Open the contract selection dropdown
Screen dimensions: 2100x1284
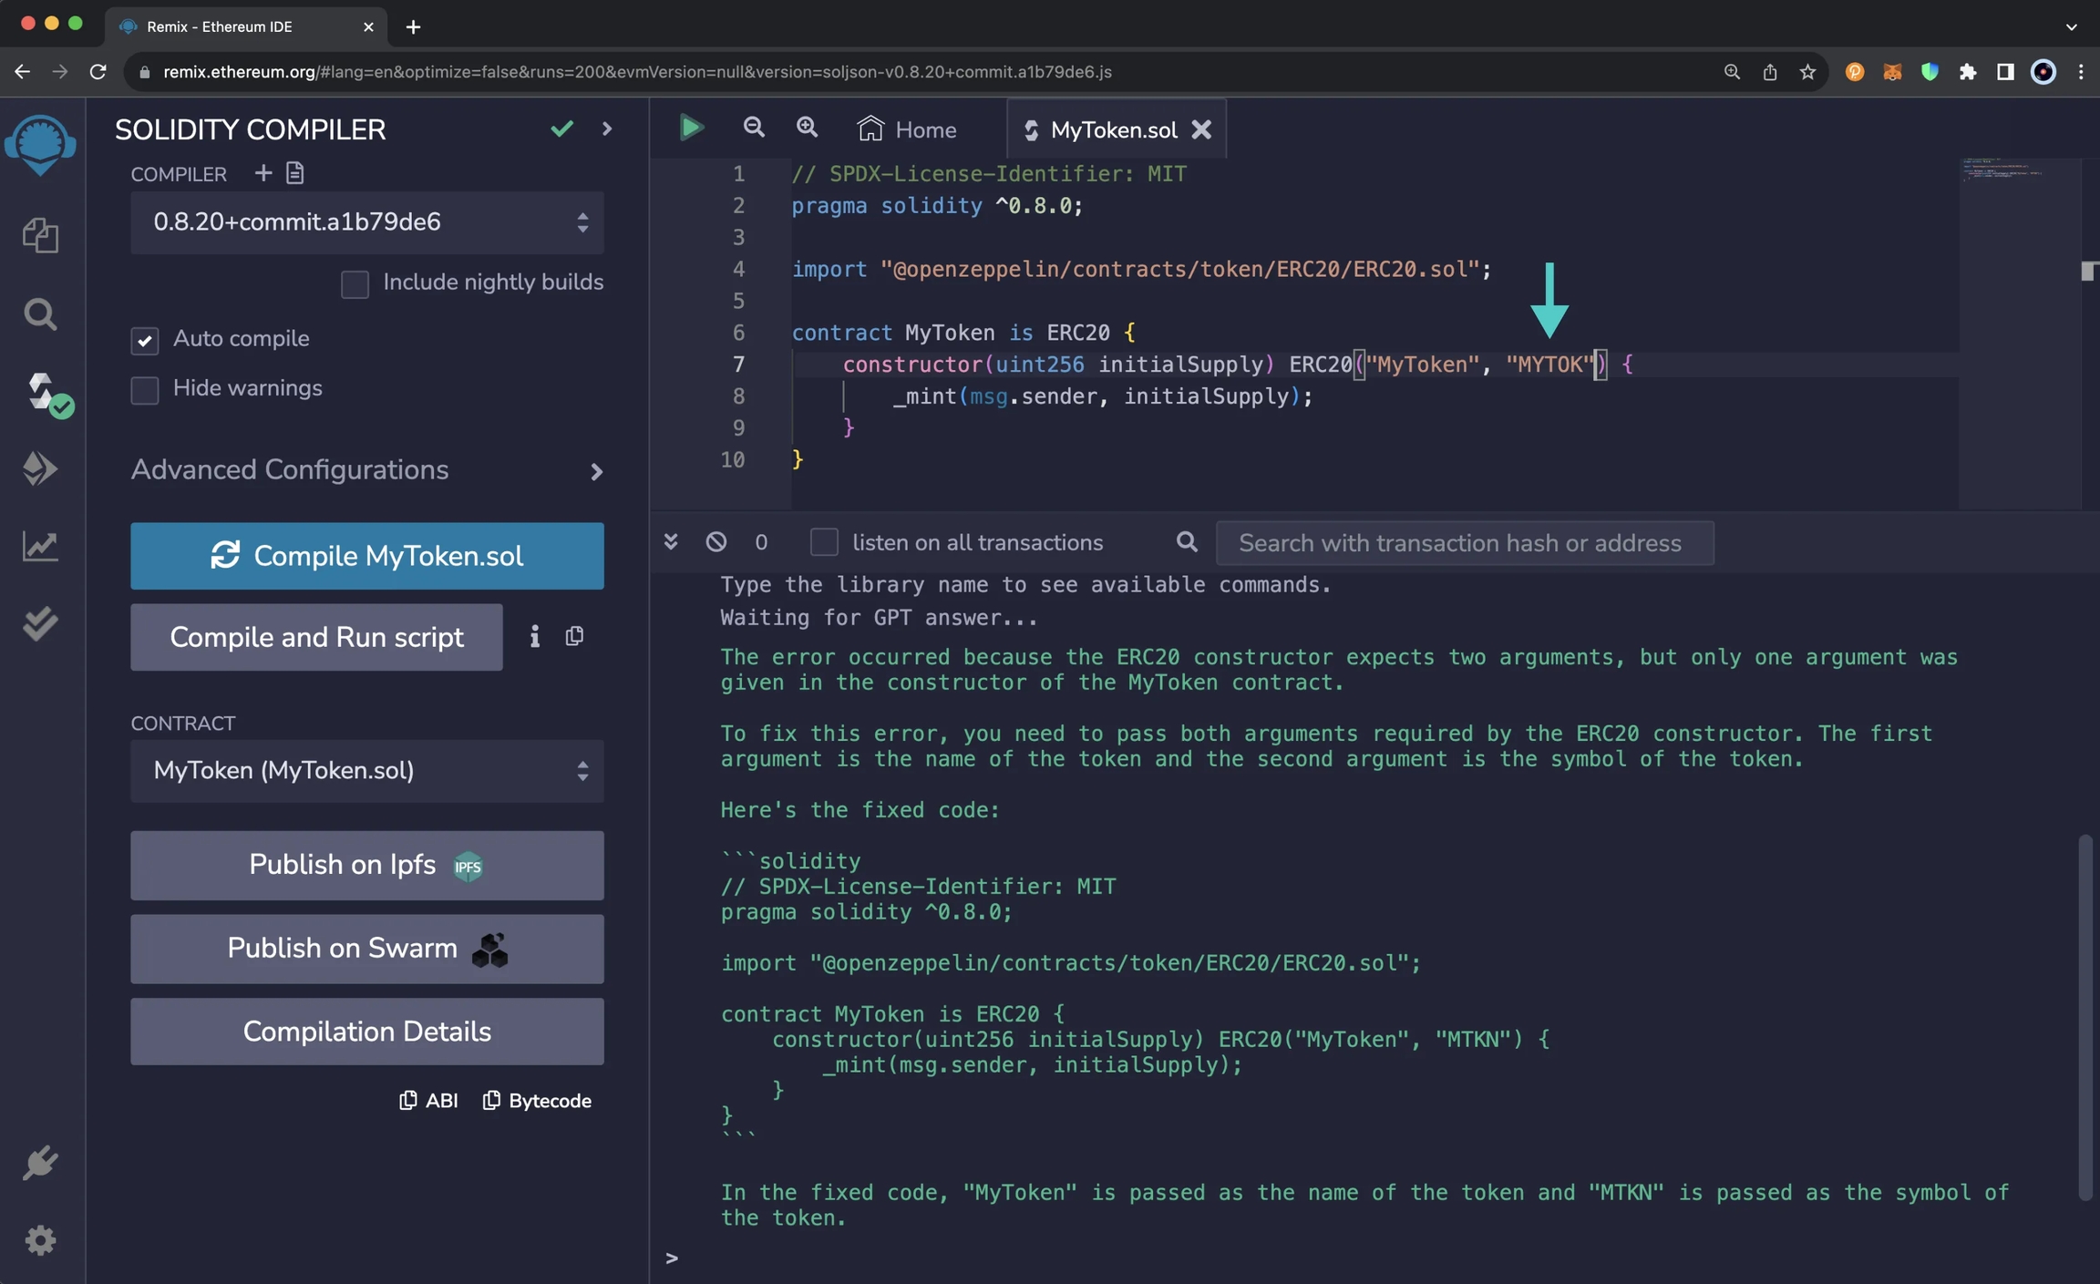click(x=366, y=771)
